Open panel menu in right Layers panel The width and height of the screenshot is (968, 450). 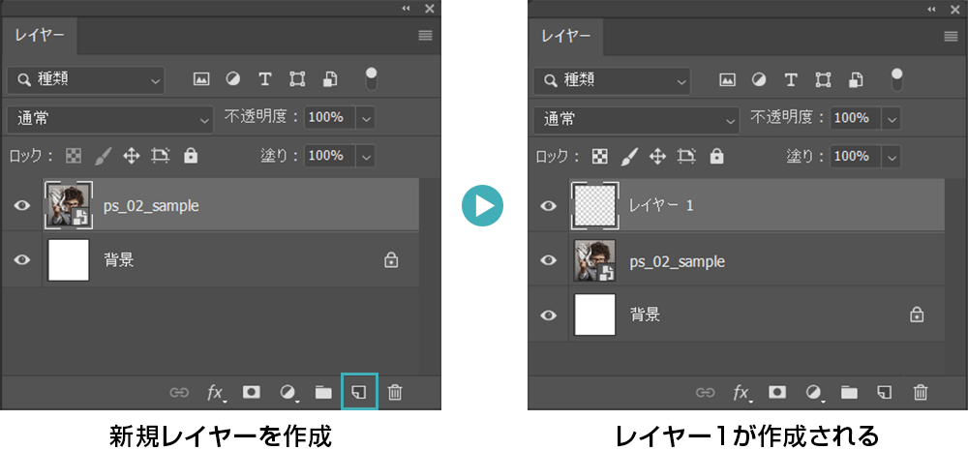952,36
